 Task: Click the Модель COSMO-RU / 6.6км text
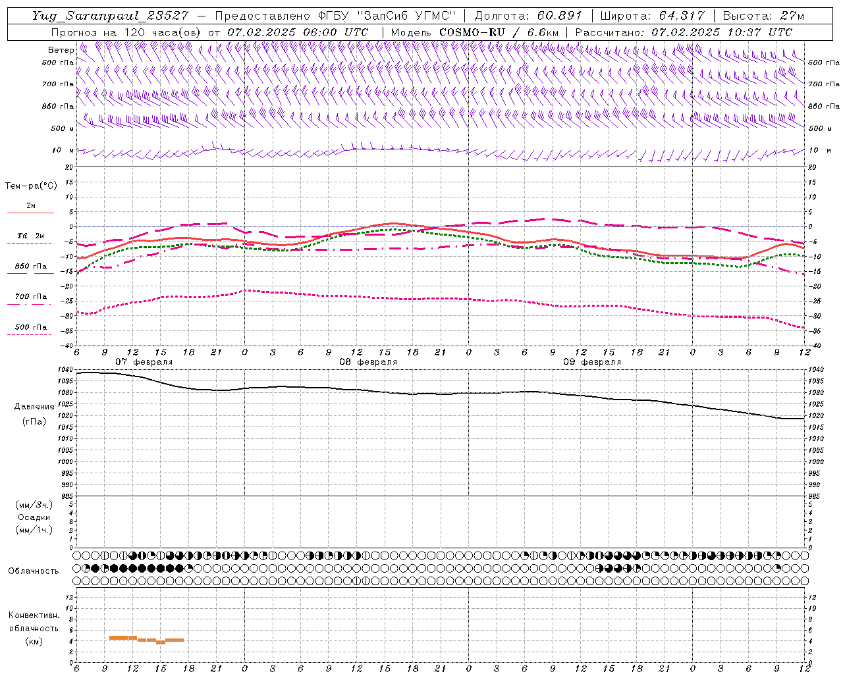pos(474,32)
